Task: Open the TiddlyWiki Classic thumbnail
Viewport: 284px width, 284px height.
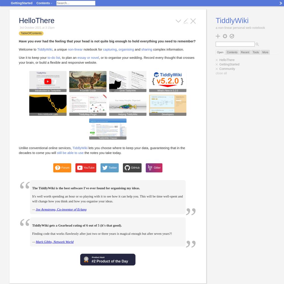Action: pyautogui.click(x=108, y=129)
